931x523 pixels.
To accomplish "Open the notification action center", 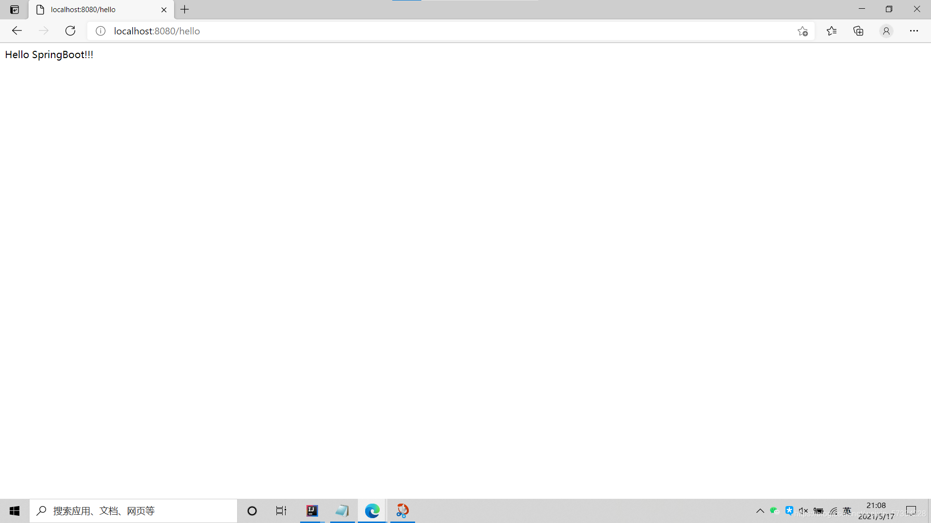I will (x=911, y=511).
